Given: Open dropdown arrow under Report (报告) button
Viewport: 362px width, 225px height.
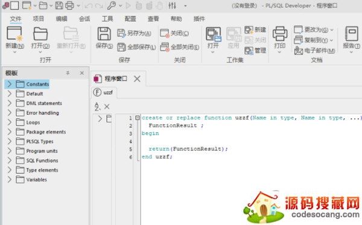Looking at the screenshot, I should point(351,52).
